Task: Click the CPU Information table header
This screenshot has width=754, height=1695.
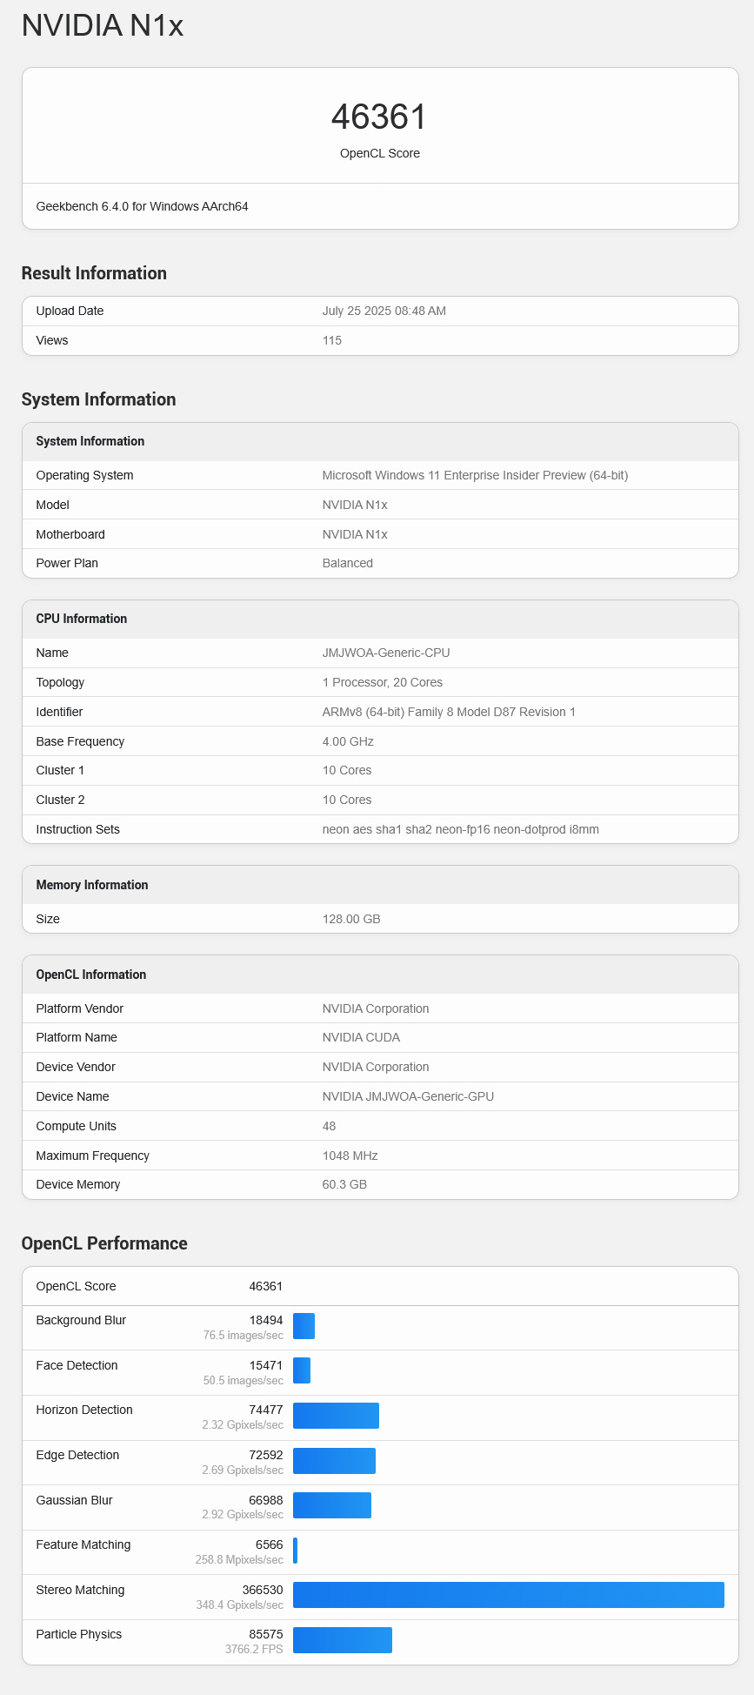Action: click(82, 619)
